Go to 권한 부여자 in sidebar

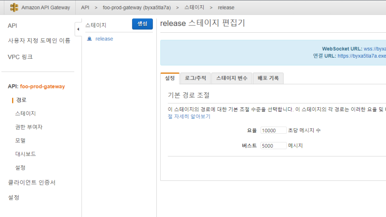[x=28, y=127]
